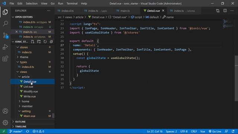Open Explorer views and more actions ellipsis

point(49,11)
